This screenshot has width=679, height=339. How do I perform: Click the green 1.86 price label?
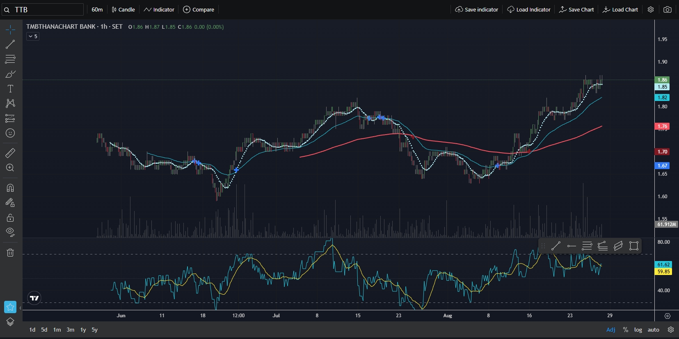pyautogui.click(x=662, y=80)
